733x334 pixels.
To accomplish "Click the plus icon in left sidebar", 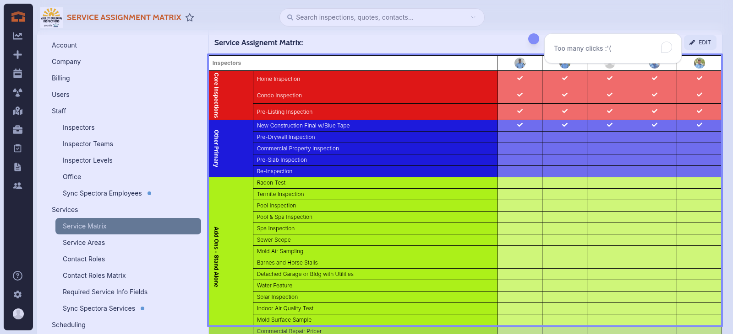I will click(x=18, y=55).
